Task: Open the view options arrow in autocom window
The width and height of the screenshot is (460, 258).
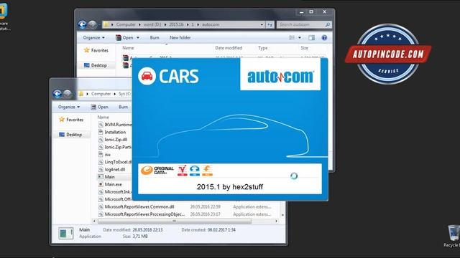Action: tap(300, 38)
